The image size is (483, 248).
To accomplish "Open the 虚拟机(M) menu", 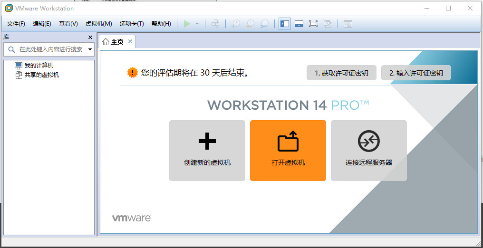I will click(x=98, y=24).
